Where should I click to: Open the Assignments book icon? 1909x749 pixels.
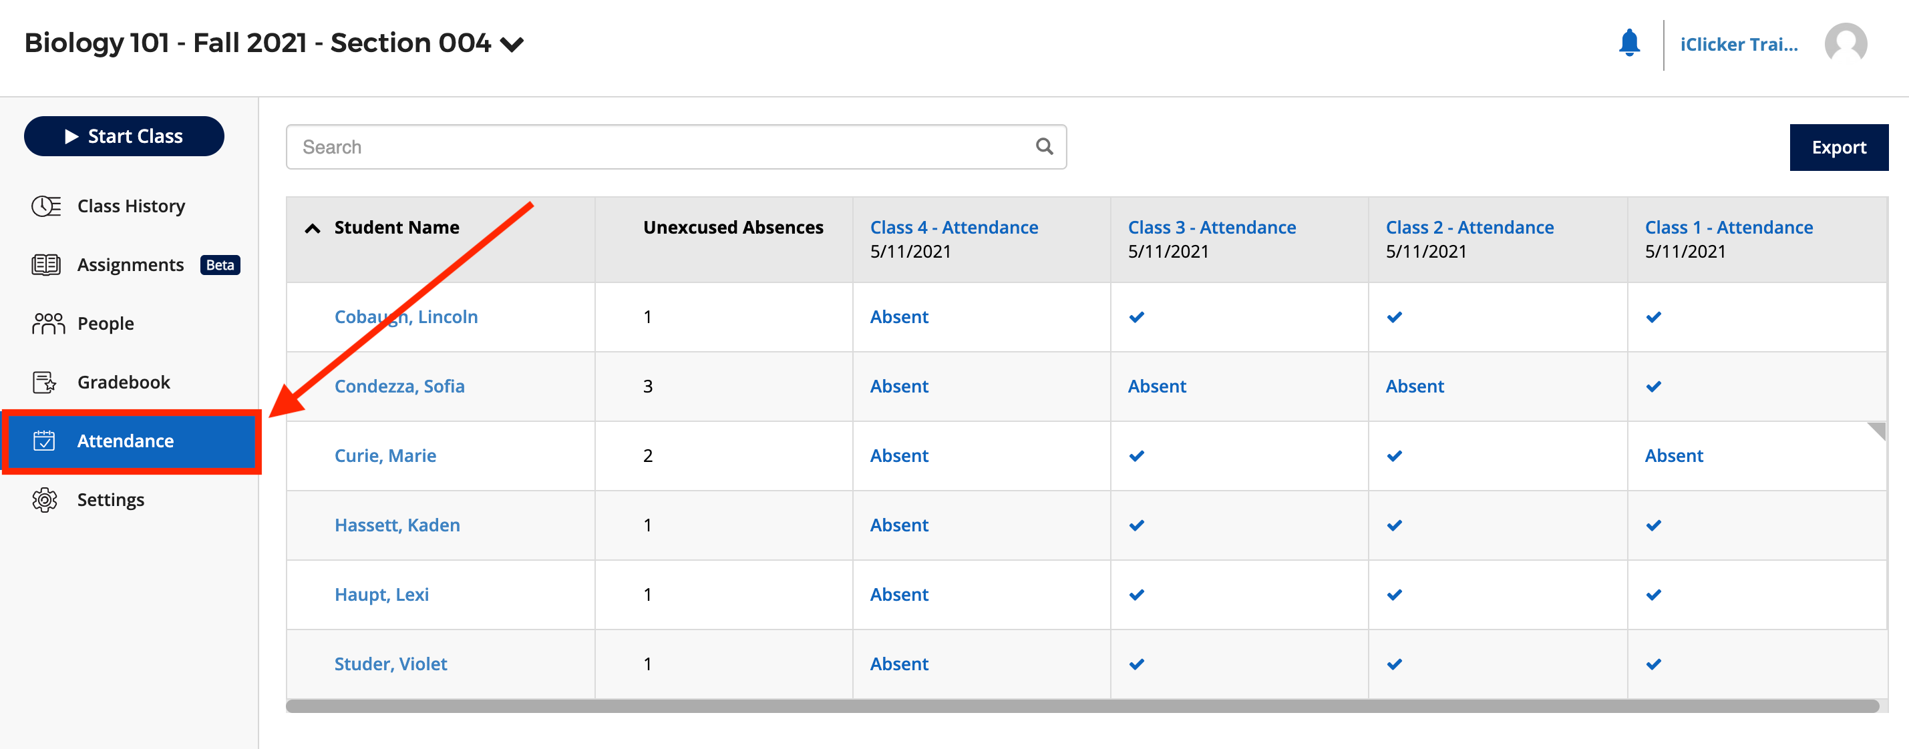[x=46, y=264]
